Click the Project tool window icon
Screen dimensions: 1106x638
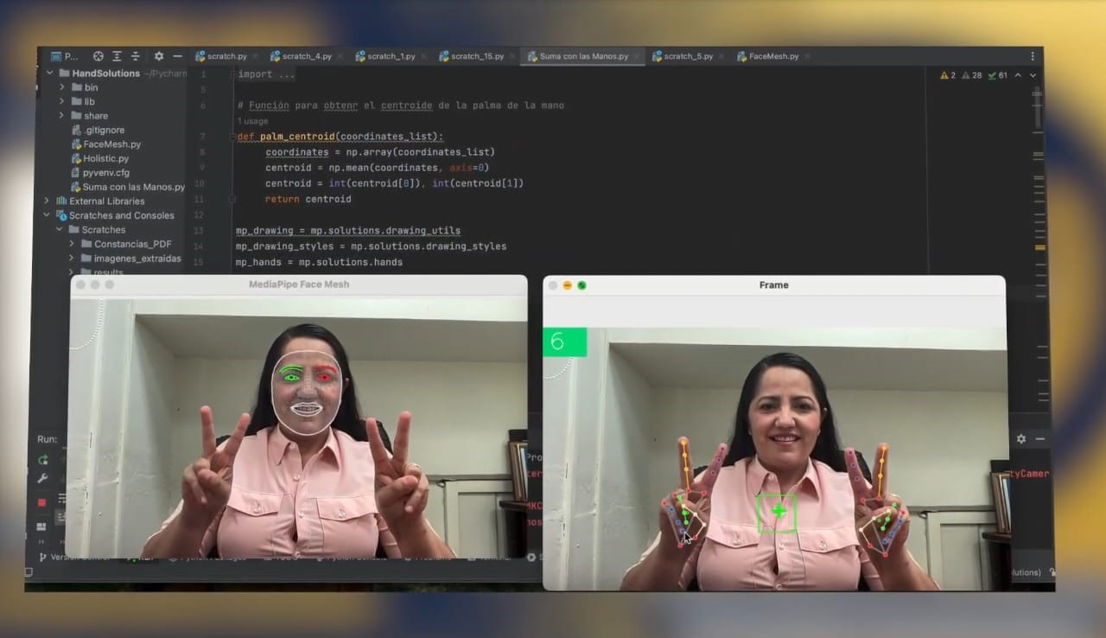[x=56, y=56]
